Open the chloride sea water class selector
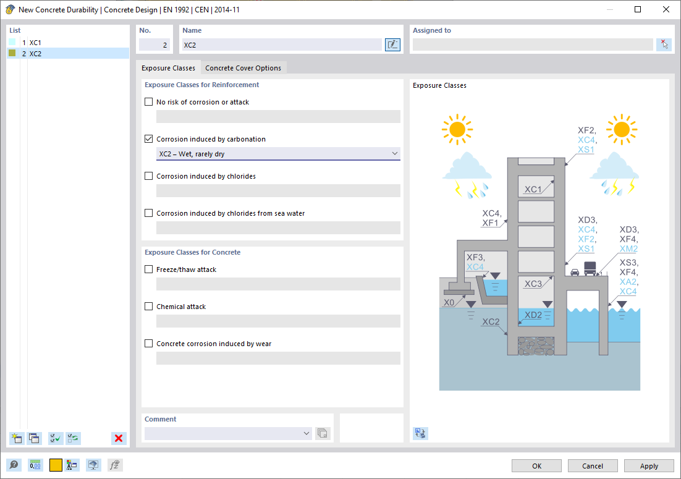Viewport: 681px width, 479px height. [278, 227]
